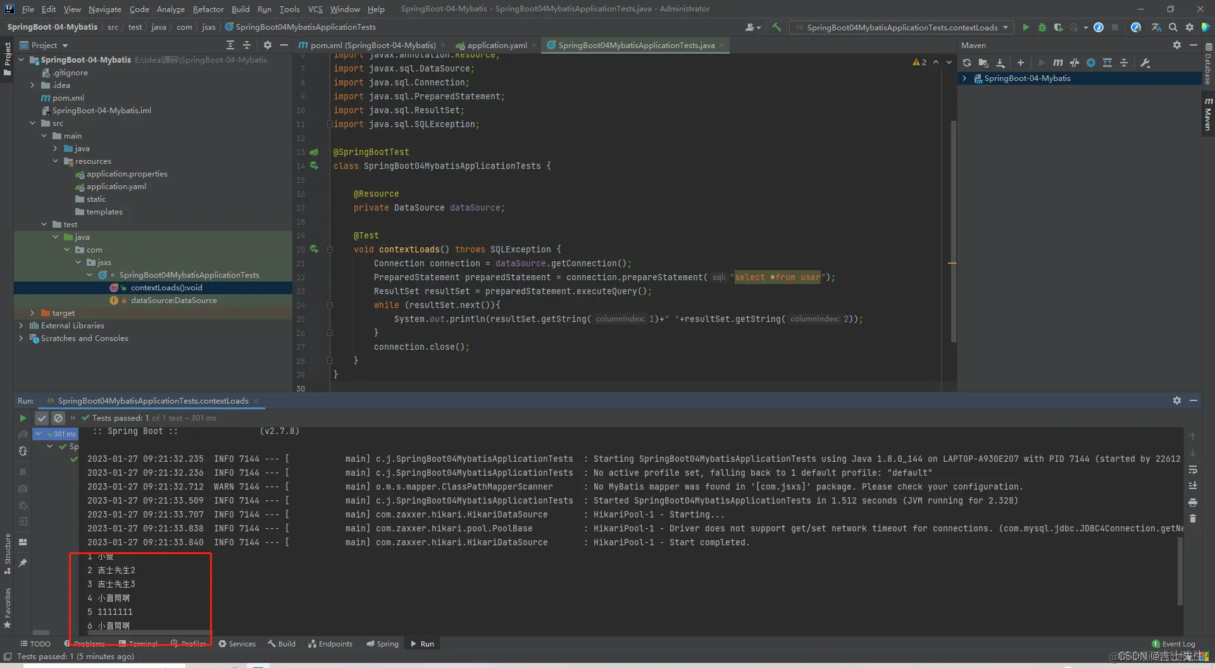The width and height of the screenshot is (1215, 668).
Task: Reload all Maven projects
Action: click(966, 63)
